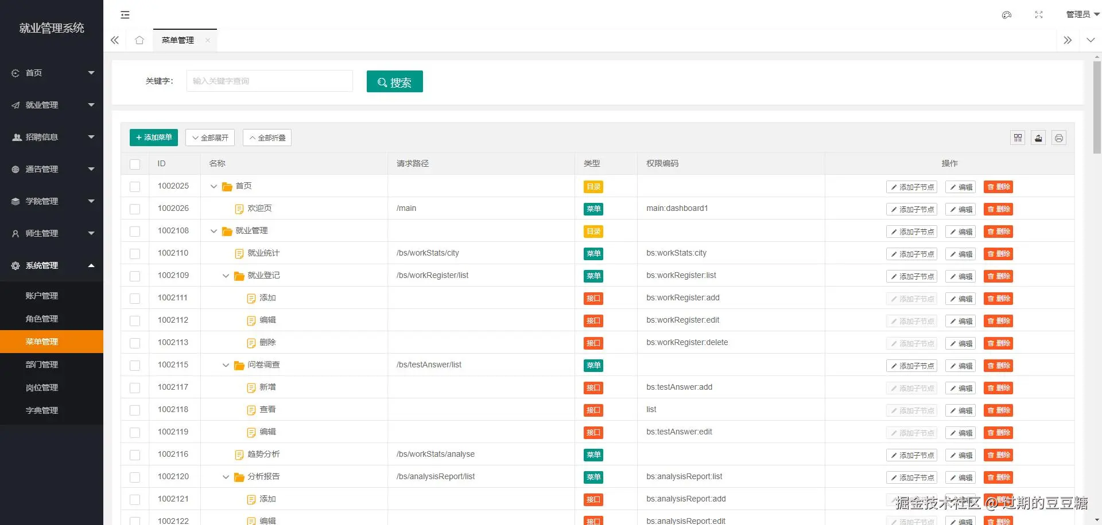Click the 首页 sidebar icon
This screenshot has height=525, width=1102.
(x=15, y=73)
